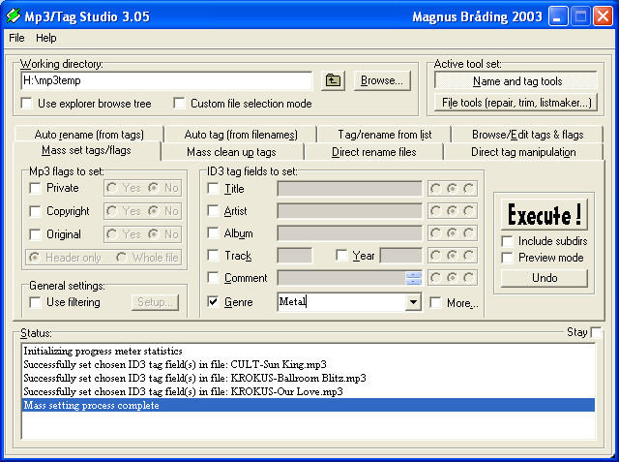Screen dimensions: 619x462
Task: Check the Comment tag field checkbox
Action: (x=214, y=278)
